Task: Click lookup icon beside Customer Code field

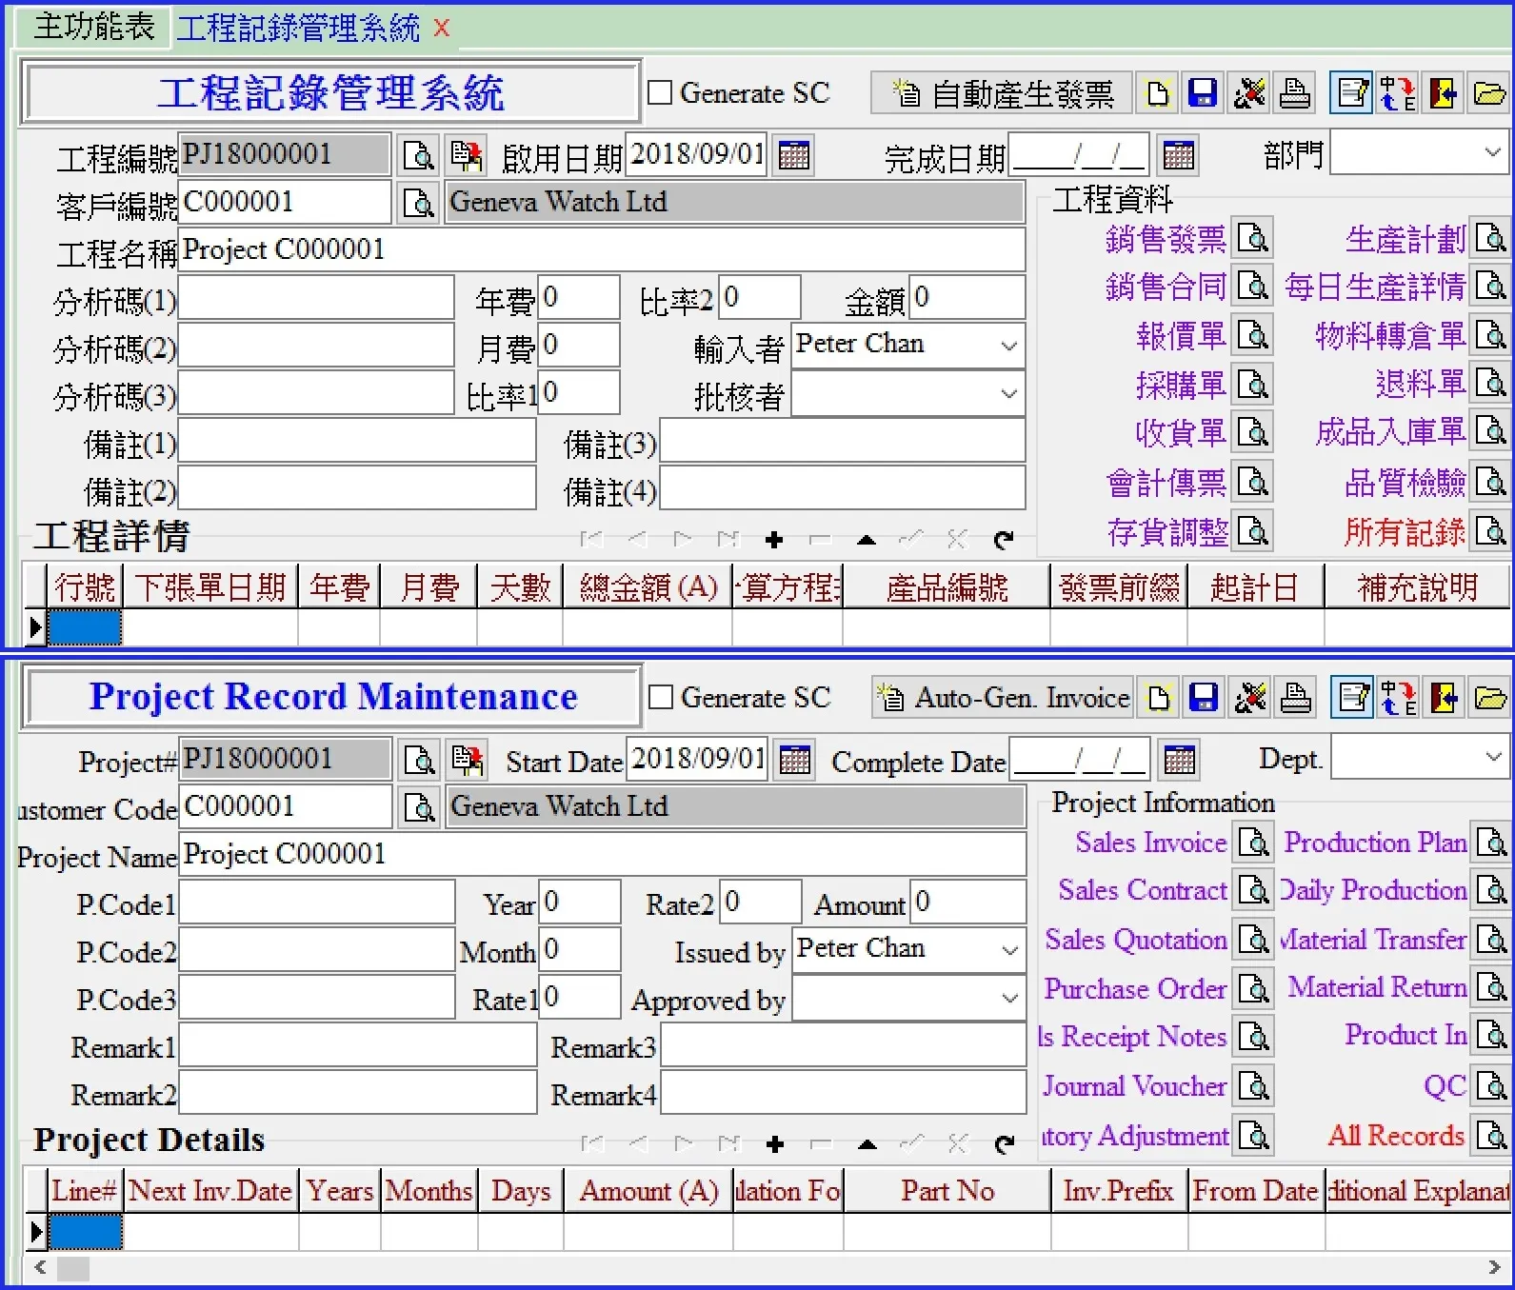Action: [419, 807]
